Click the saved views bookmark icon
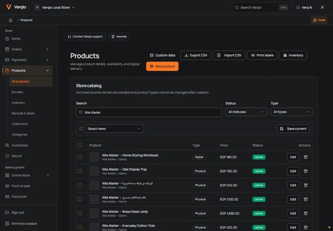Screen dimensions: 333x231 81,129
